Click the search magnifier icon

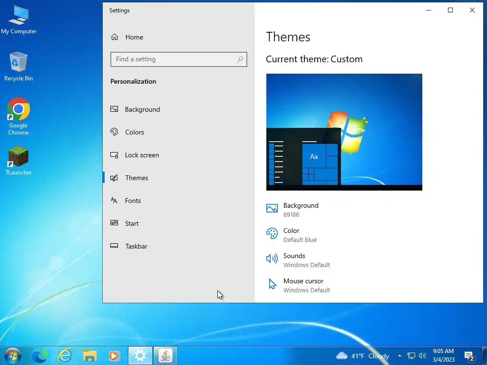[240, 59]
